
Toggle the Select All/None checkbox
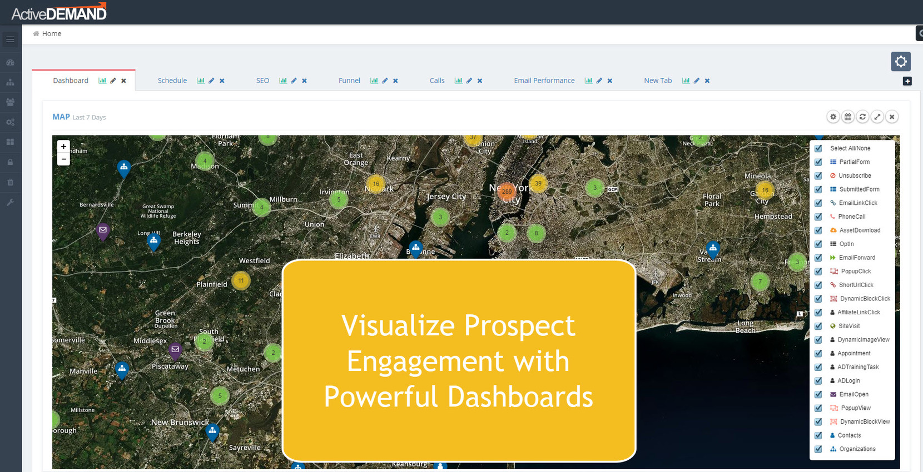point(818,148)
